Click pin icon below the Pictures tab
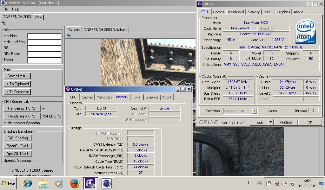This screenshot has height=190, width=325. pyautogui.click(x=69, y=36)
